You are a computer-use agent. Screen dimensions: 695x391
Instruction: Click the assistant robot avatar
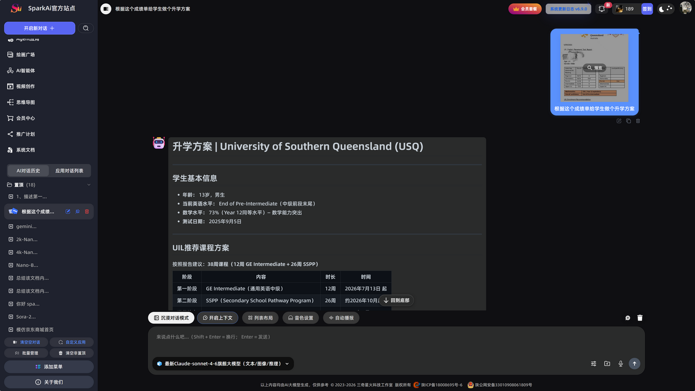pos(159,143)
